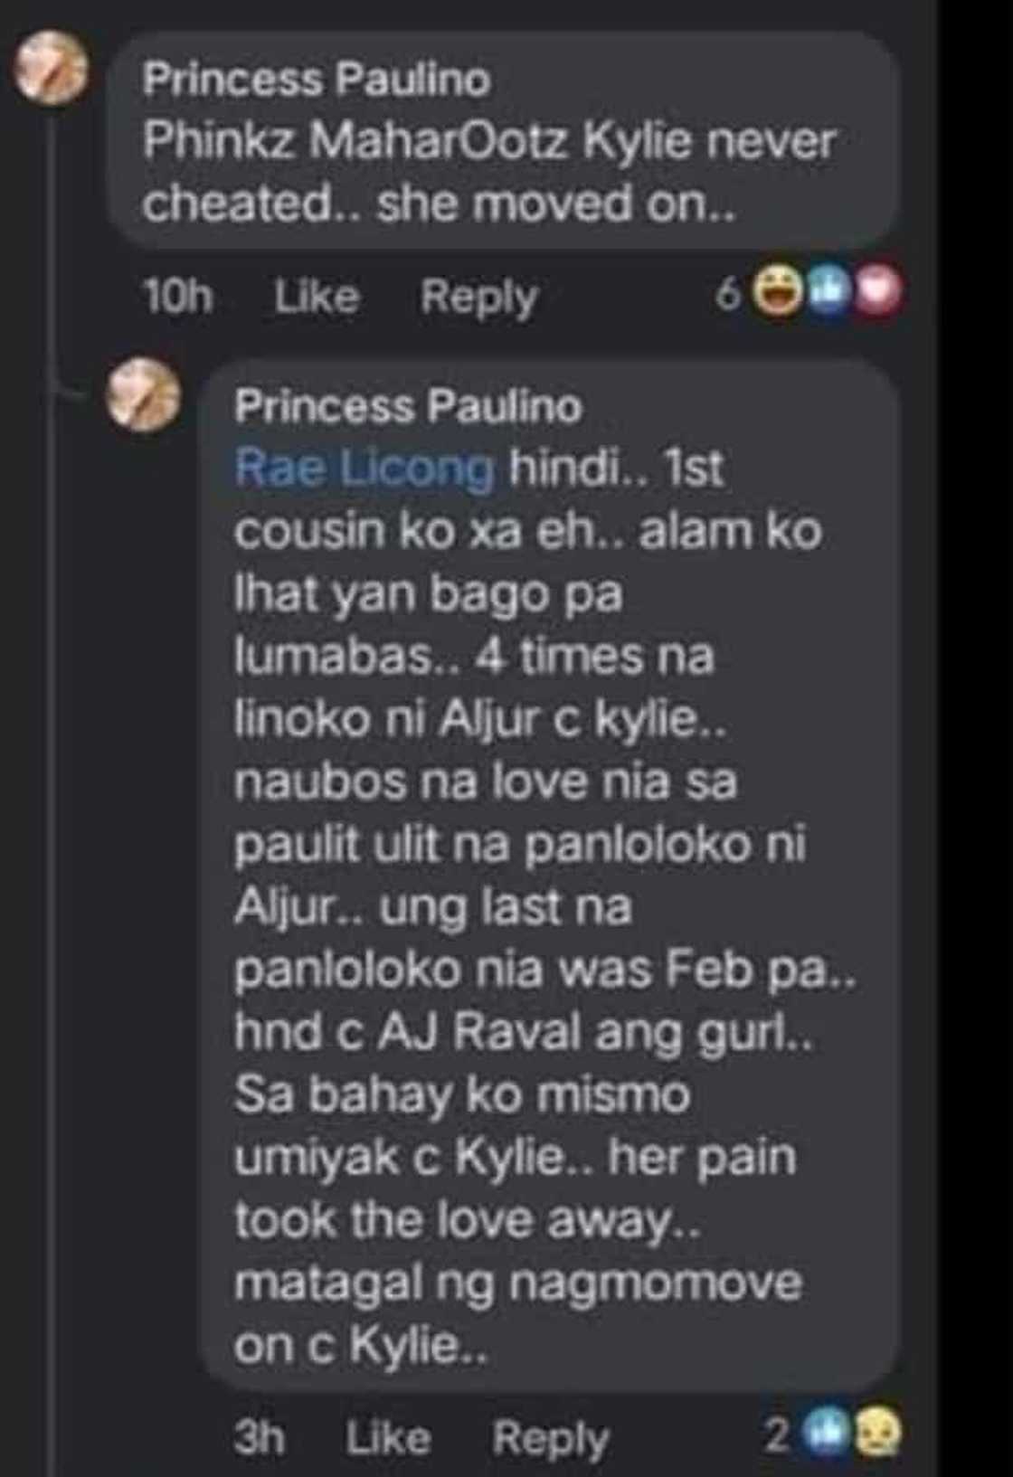Open Princess Paulino's top comment avatar
Image resolution: width=1013 pixels, height=1477 pixels.
pos(50,68)
